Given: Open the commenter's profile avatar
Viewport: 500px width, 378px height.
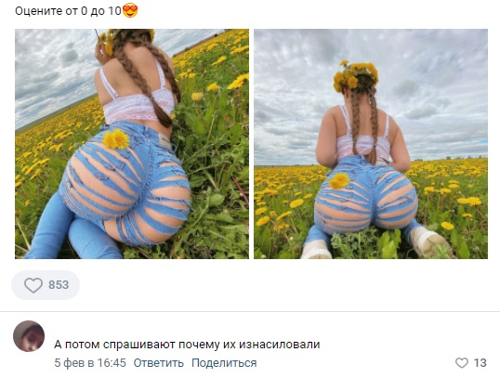Looking at the screenshot, I should click(x=29, y=336).
